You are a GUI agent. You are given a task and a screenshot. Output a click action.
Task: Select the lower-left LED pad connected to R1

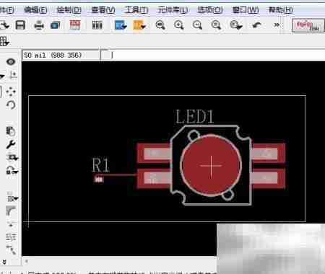(154, 178)
